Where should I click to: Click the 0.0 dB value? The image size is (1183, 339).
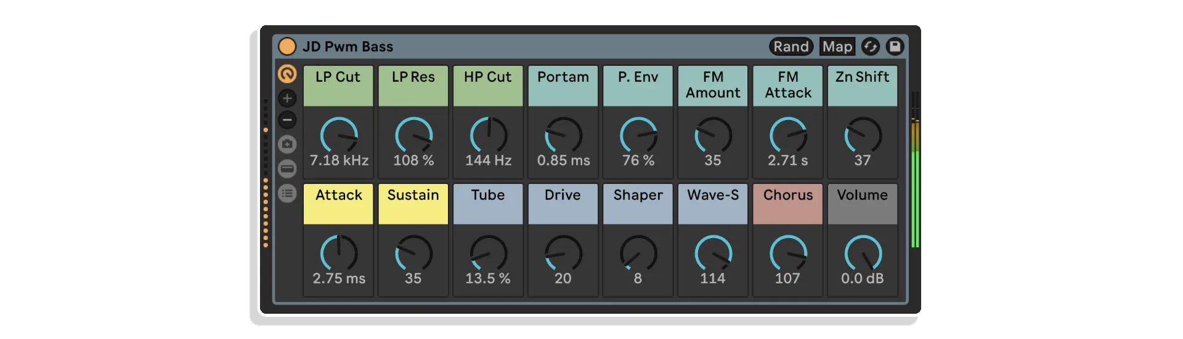(x=863, y=279)
